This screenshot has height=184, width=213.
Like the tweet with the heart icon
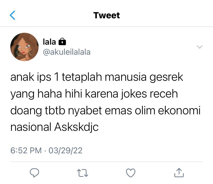click(131, 173)
